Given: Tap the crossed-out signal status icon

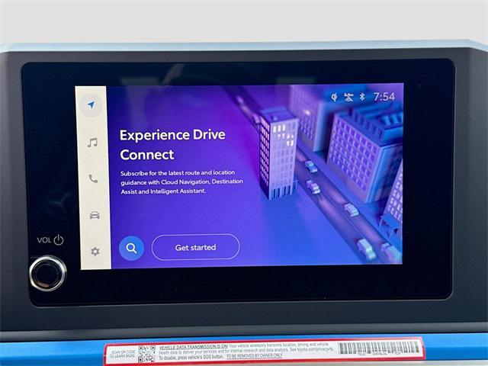Looking at the screenshot, I should point(348,97).
